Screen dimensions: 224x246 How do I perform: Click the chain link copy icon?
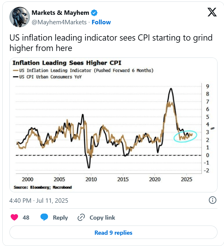click(x=81, y=217)
